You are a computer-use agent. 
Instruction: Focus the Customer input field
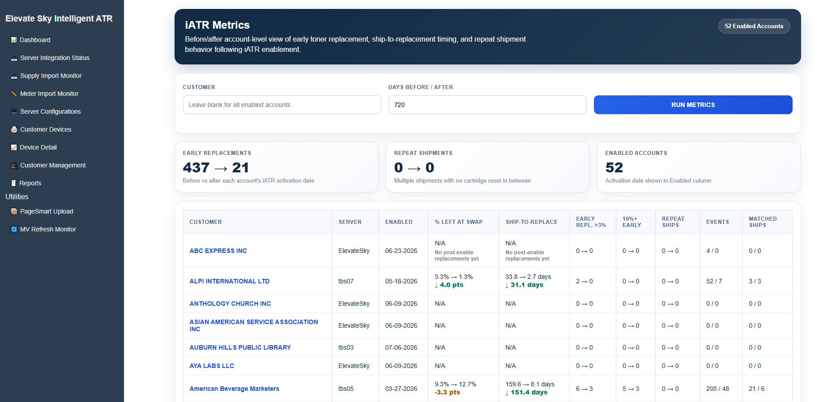[282, 105]
